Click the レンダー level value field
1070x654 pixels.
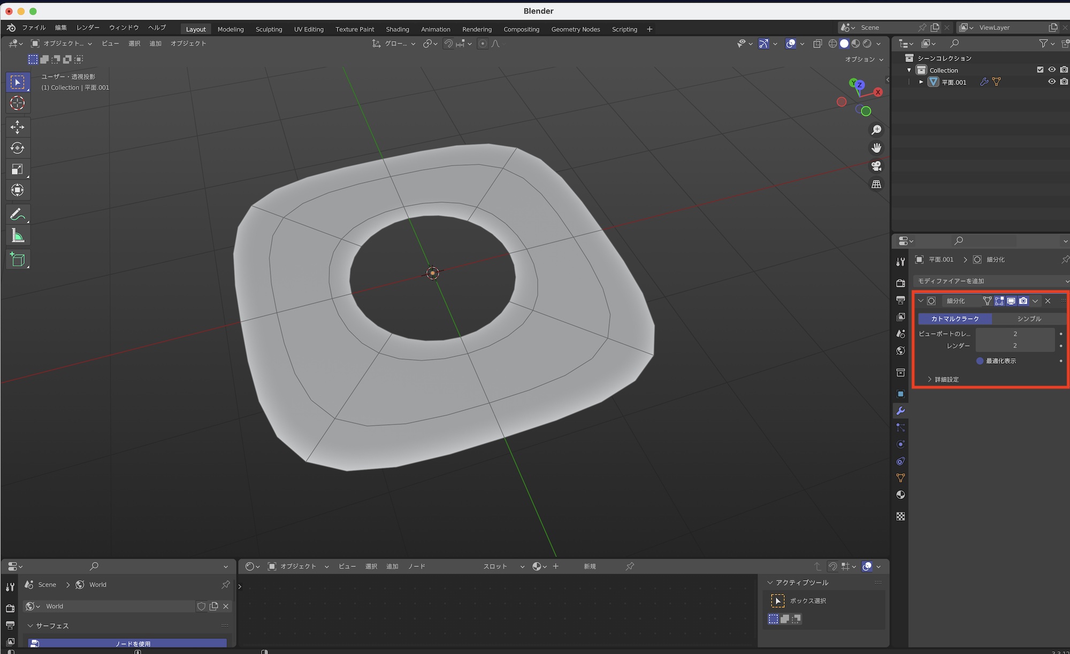pos(1014,346)
